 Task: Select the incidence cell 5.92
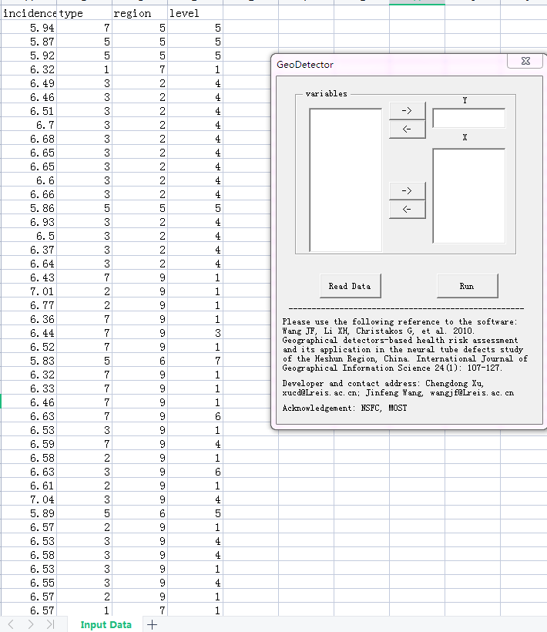(x=29, y=55)
